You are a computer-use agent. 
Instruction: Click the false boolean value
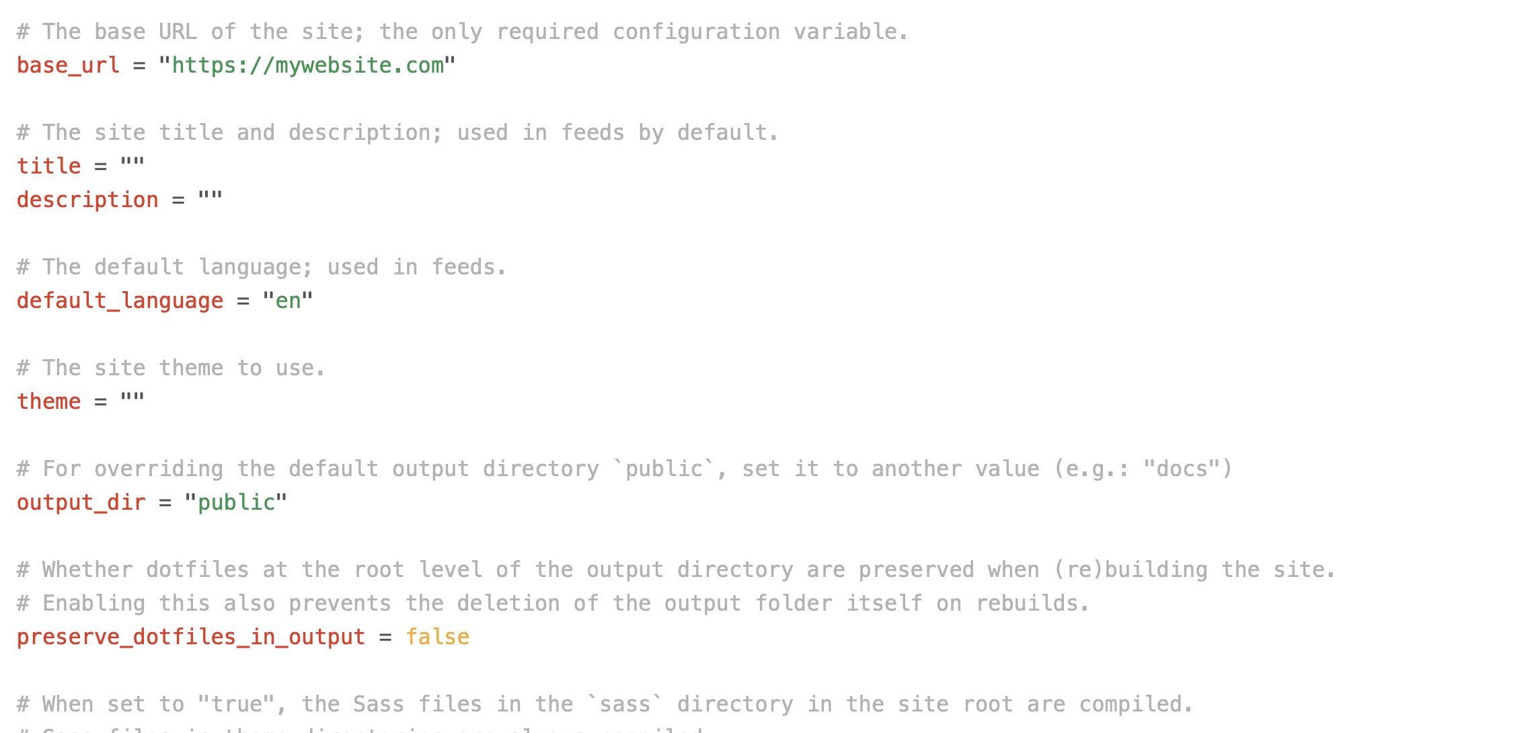coord(438,637)
